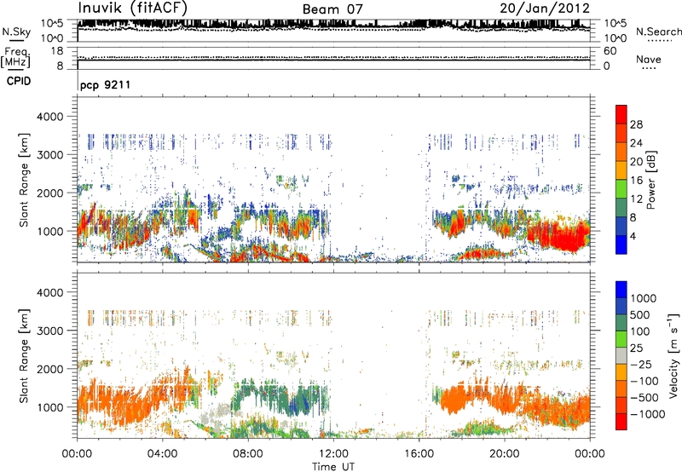Click the 'Time UT' axis label
This screenshot has width=682, height=472.
(333, 467)
